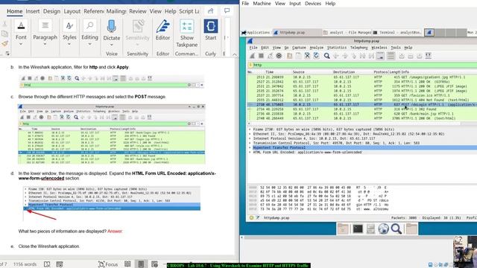
Task: Launch the web browser from the dock
Action: pos(383,229)
